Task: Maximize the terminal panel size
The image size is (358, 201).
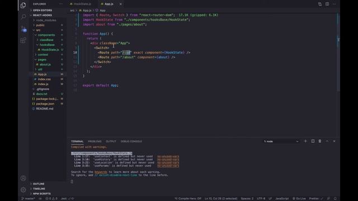Action: 327,141
